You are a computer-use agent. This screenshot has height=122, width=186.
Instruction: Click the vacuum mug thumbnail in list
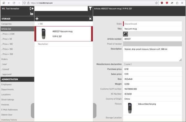point(43,34)
